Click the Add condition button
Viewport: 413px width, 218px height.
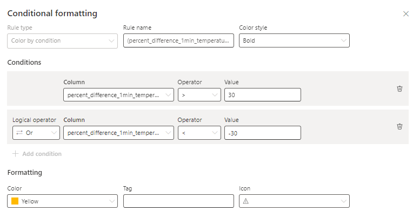click(x=37, y=154)
